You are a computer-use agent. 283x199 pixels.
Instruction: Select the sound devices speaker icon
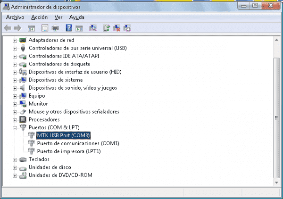click(x=22, y=88)
